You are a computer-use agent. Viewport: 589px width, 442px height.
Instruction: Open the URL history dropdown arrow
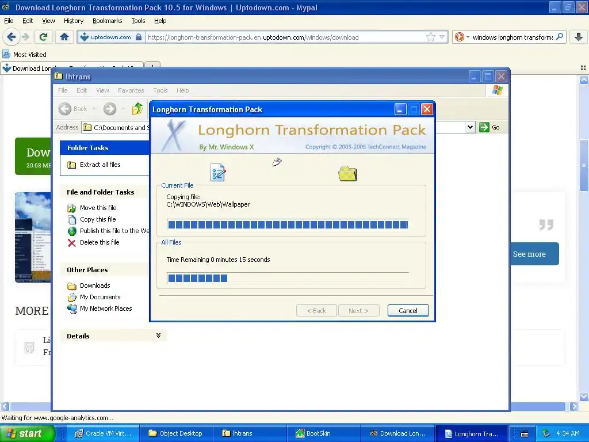pos(442,37)
